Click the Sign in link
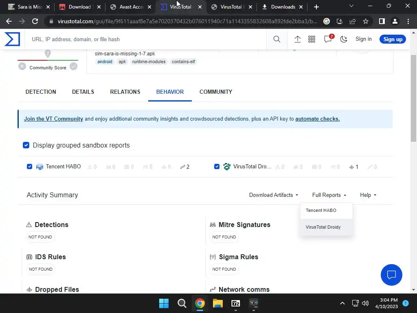Screen dimensions: 417x313 (364, 39)
